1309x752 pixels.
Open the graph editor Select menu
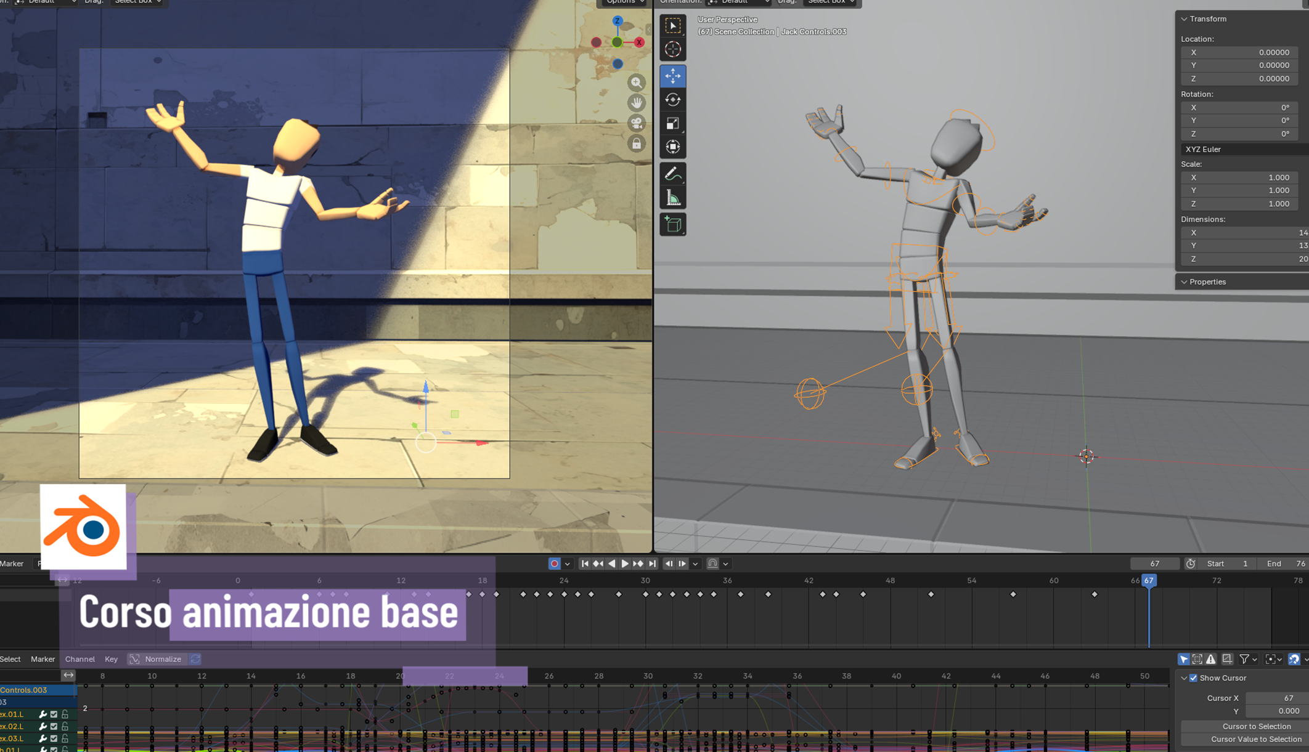[10, 659]
